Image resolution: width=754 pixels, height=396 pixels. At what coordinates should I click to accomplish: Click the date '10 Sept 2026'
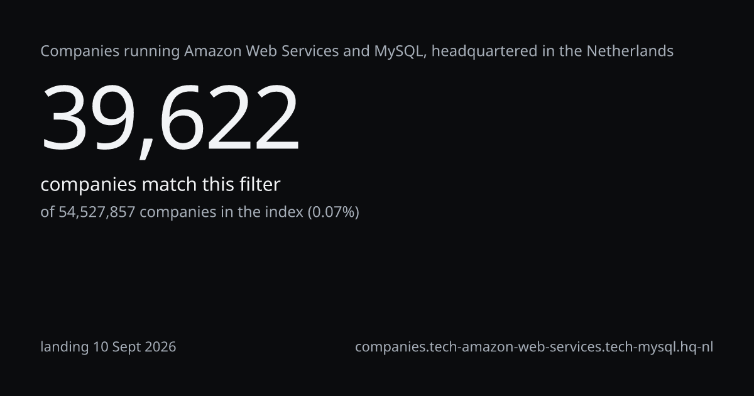[x=135, y=347]
